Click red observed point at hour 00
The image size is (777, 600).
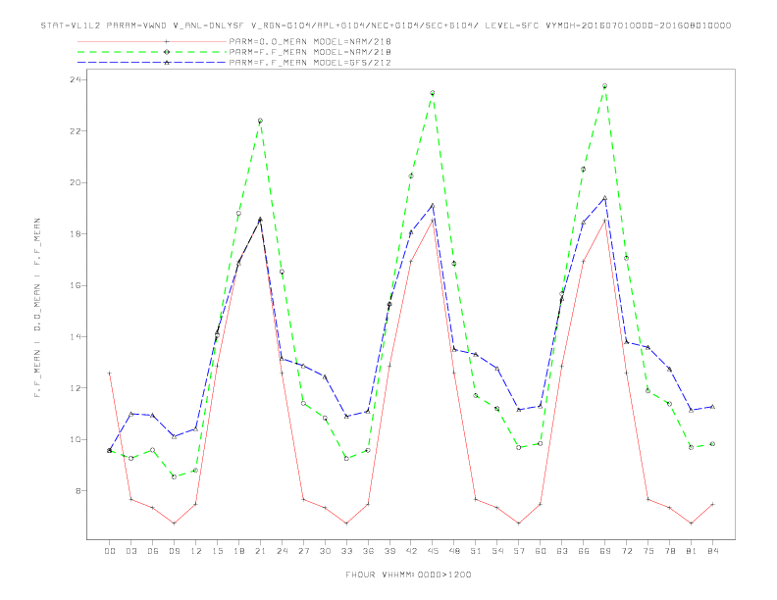point(110,373)
